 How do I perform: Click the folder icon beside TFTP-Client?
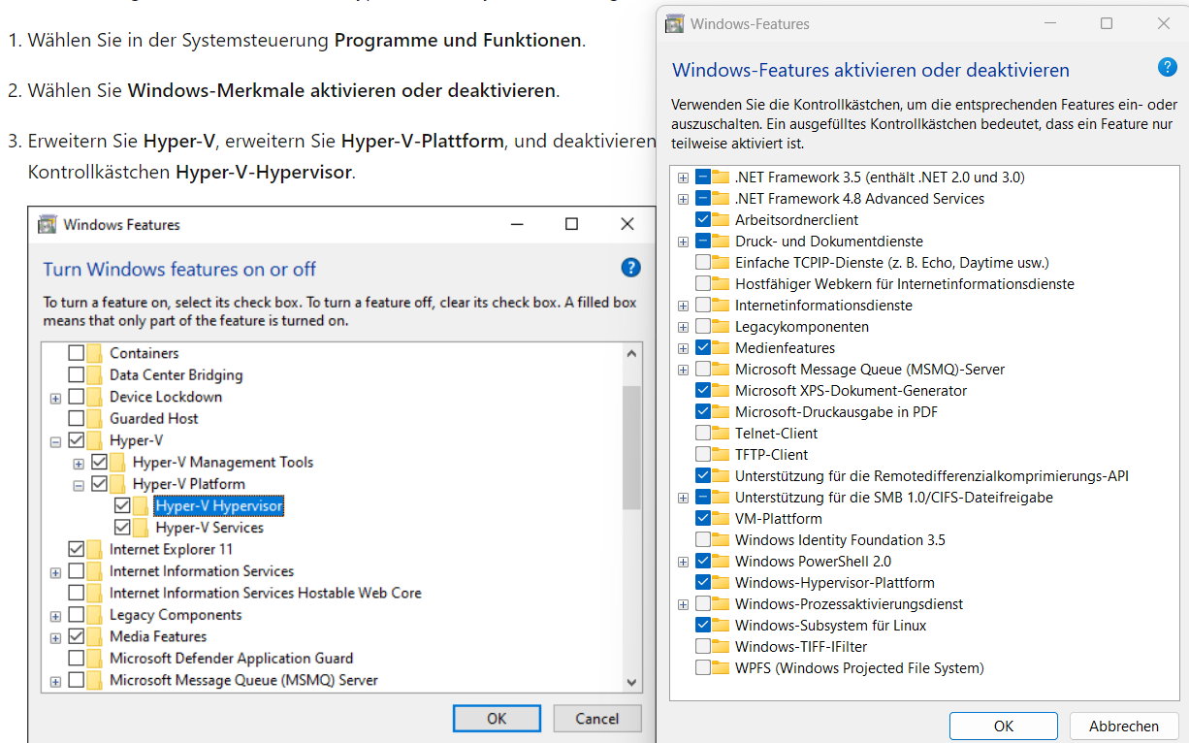(721, 454)
